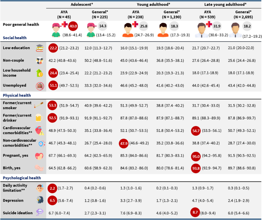Click the cell 16.0 (15.1–19.9)
Screen dimensions: 262x220
tap(134, 48)
